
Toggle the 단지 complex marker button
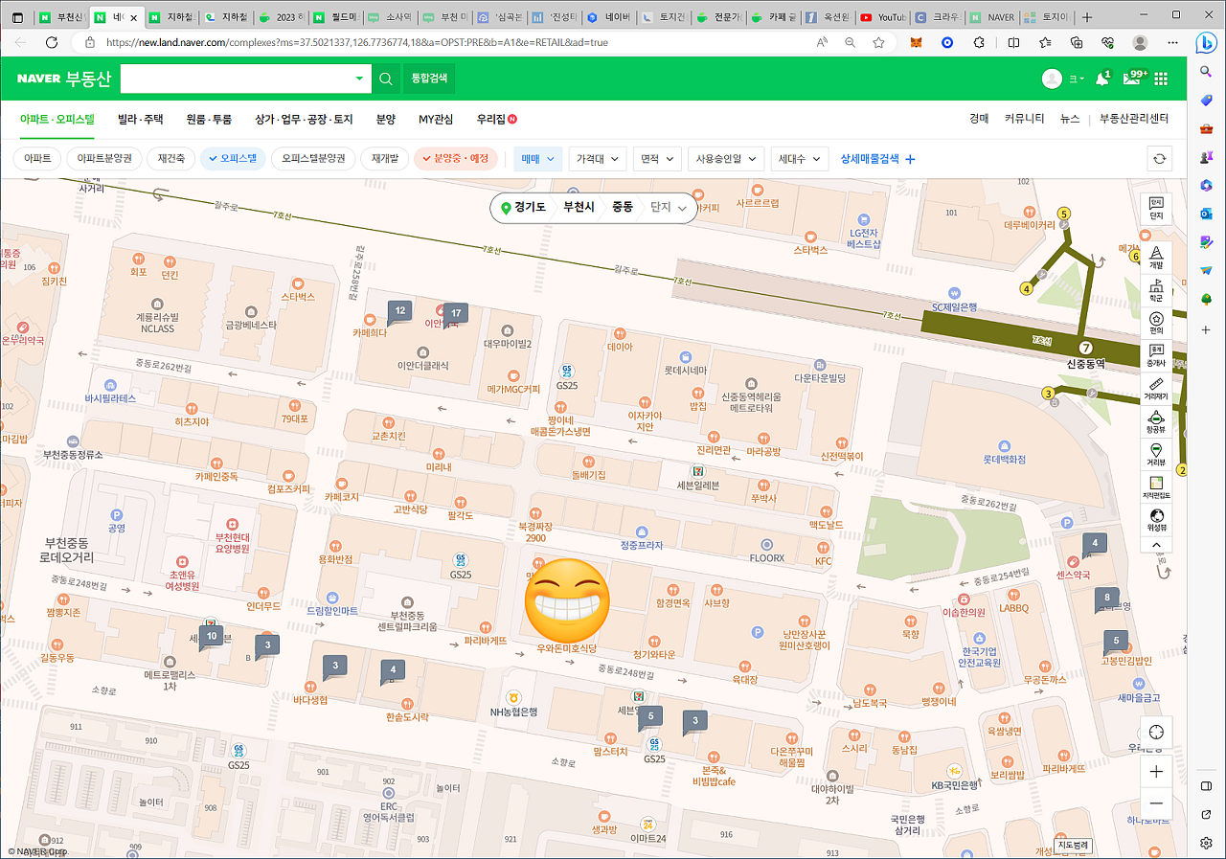[1156, 208]
